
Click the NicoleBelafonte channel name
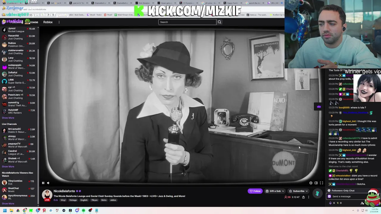click(x=64, y=191)
